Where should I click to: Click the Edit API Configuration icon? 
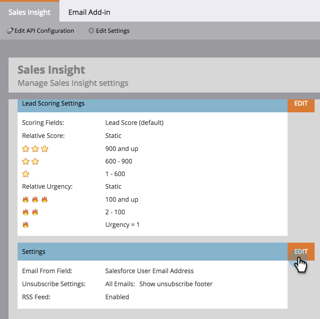(10, 31)
